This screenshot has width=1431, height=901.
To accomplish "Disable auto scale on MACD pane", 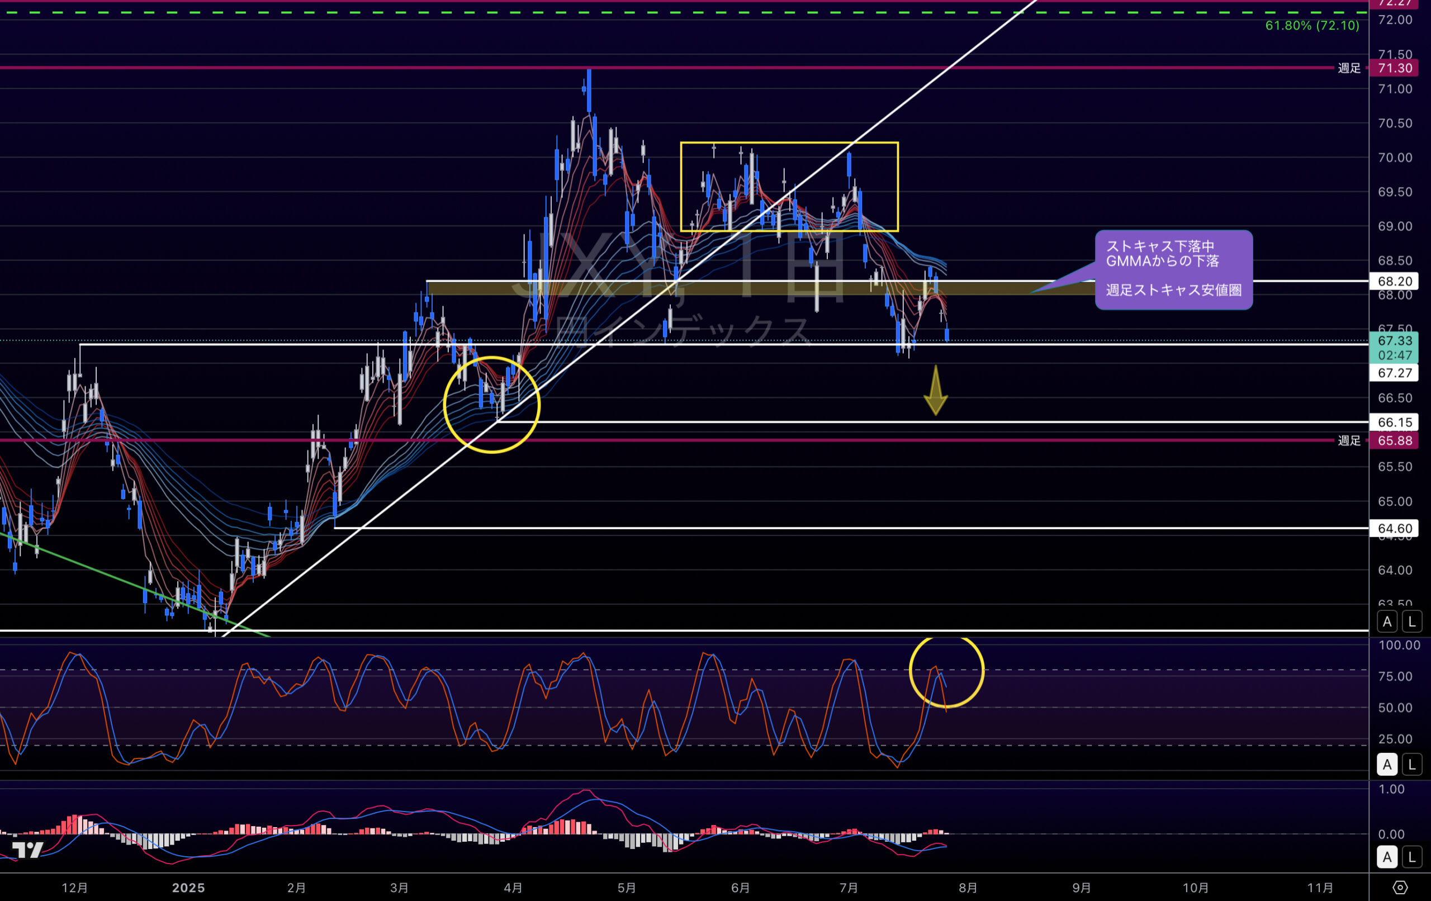I will point(1387,857).
